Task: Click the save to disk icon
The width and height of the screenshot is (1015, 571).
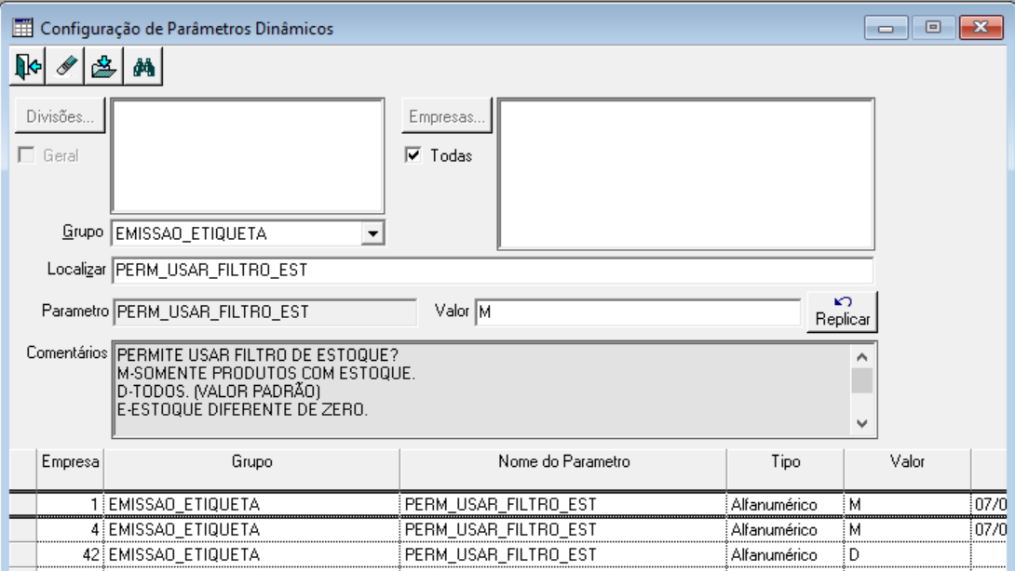Action: (103, 66)
